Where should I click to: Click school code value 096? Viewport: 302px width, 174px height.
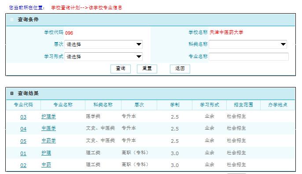(x=69, y=33)
